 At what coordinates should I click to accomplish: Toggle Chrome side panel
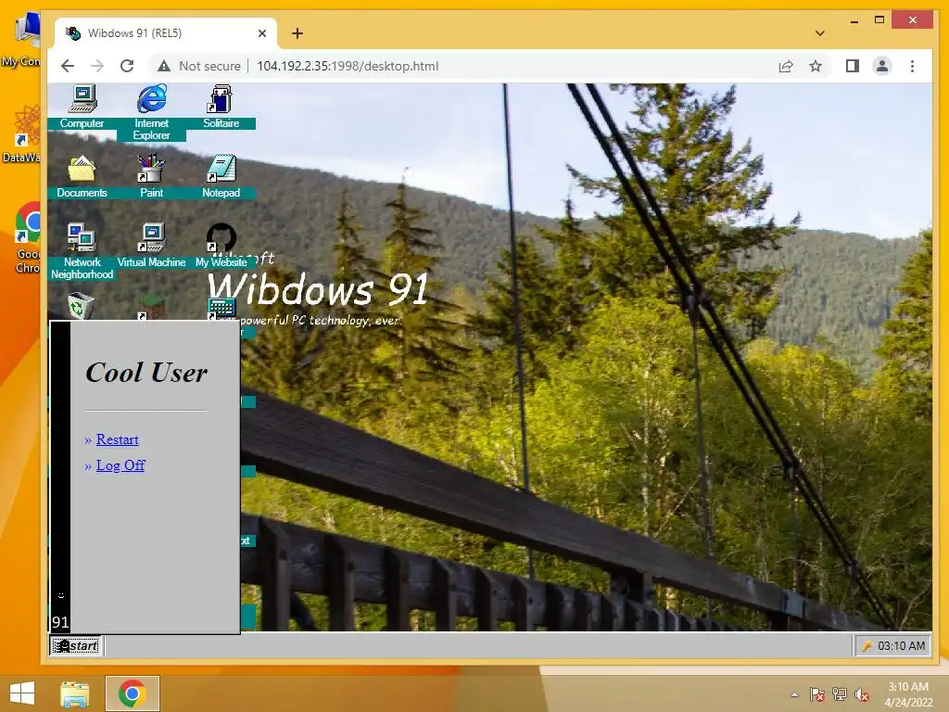click(853, 66)
